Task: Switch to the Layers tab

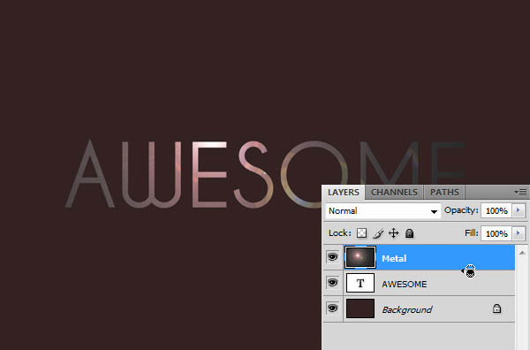Action: pyautogui.click(x=344, y=192)
